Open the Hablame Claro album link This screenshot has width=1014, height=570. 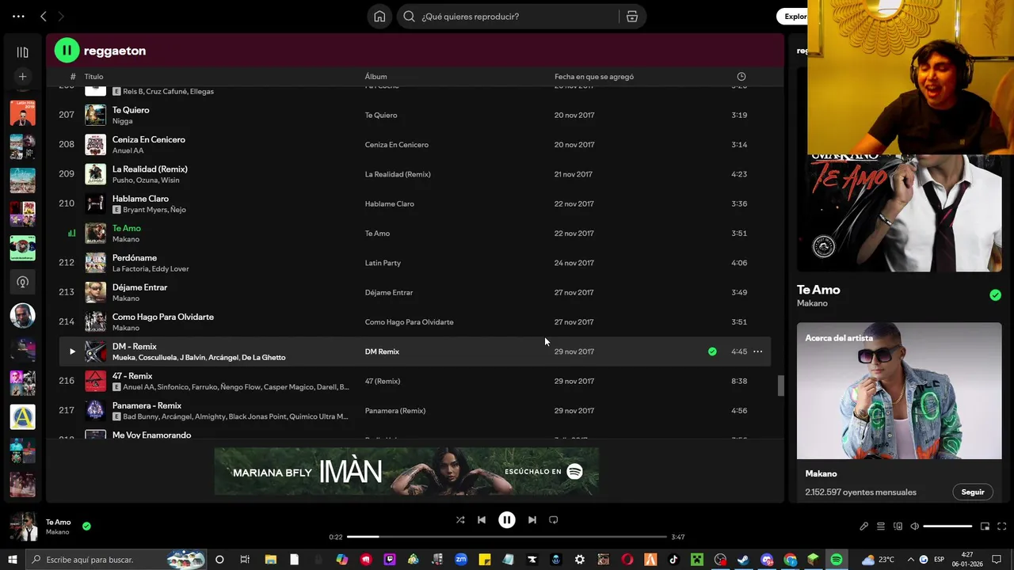389,203
